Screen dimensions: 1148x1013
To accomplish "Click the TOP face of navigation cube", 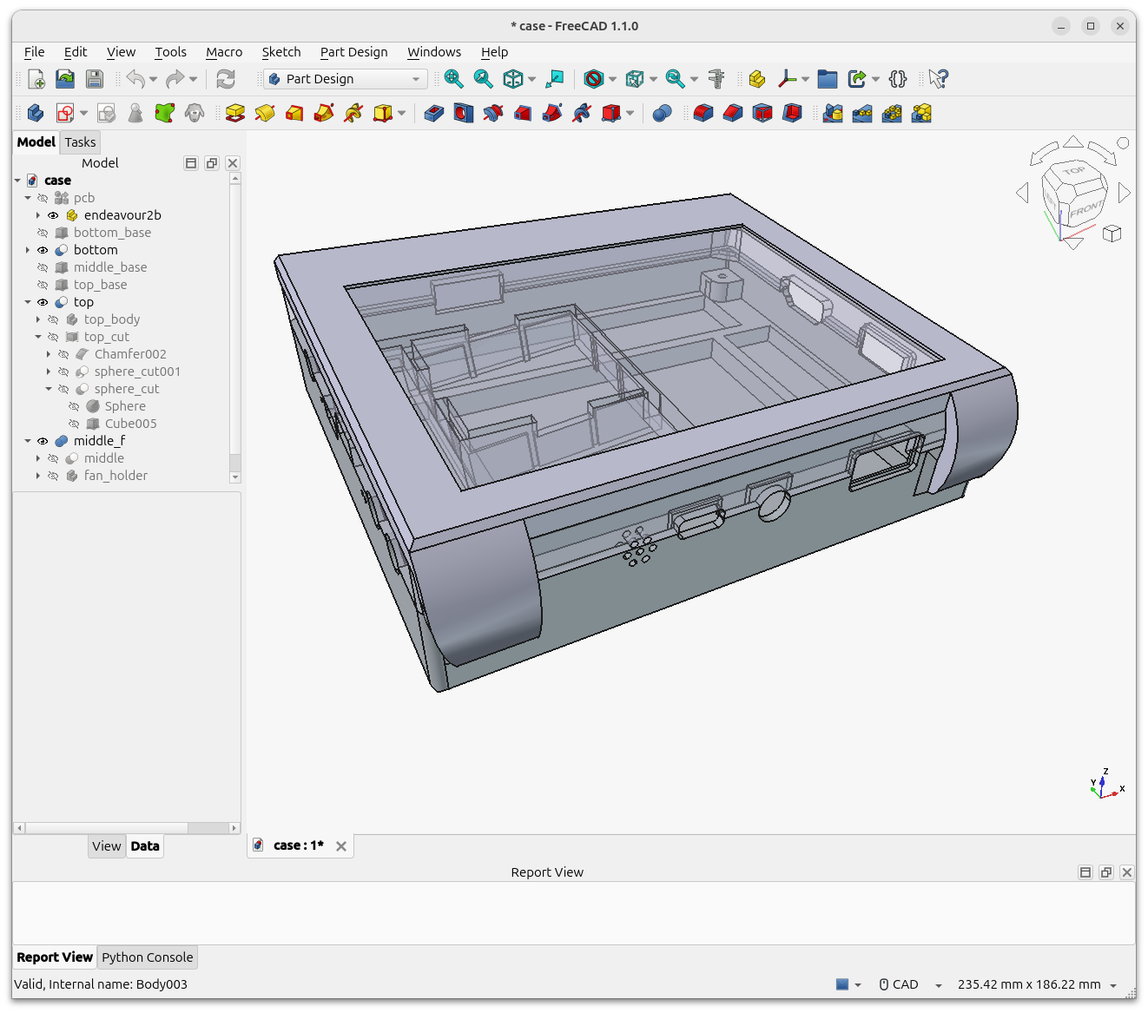I will pos(1073,172).
